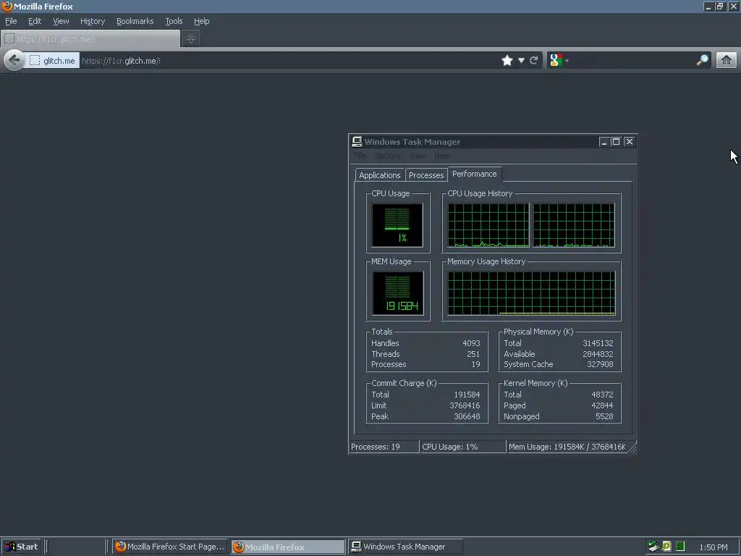Select the Performance tab
The height and width of the screenshot is (556, 741).
pos(475,174)
